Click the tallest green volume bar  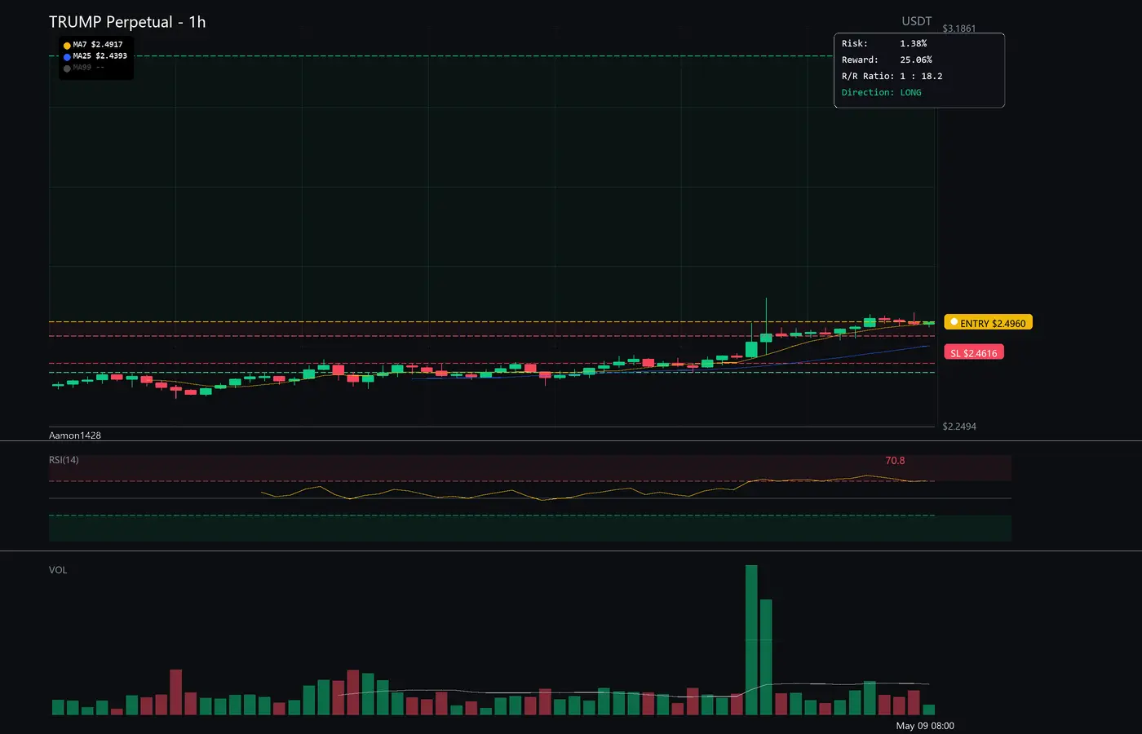point(751,640)
